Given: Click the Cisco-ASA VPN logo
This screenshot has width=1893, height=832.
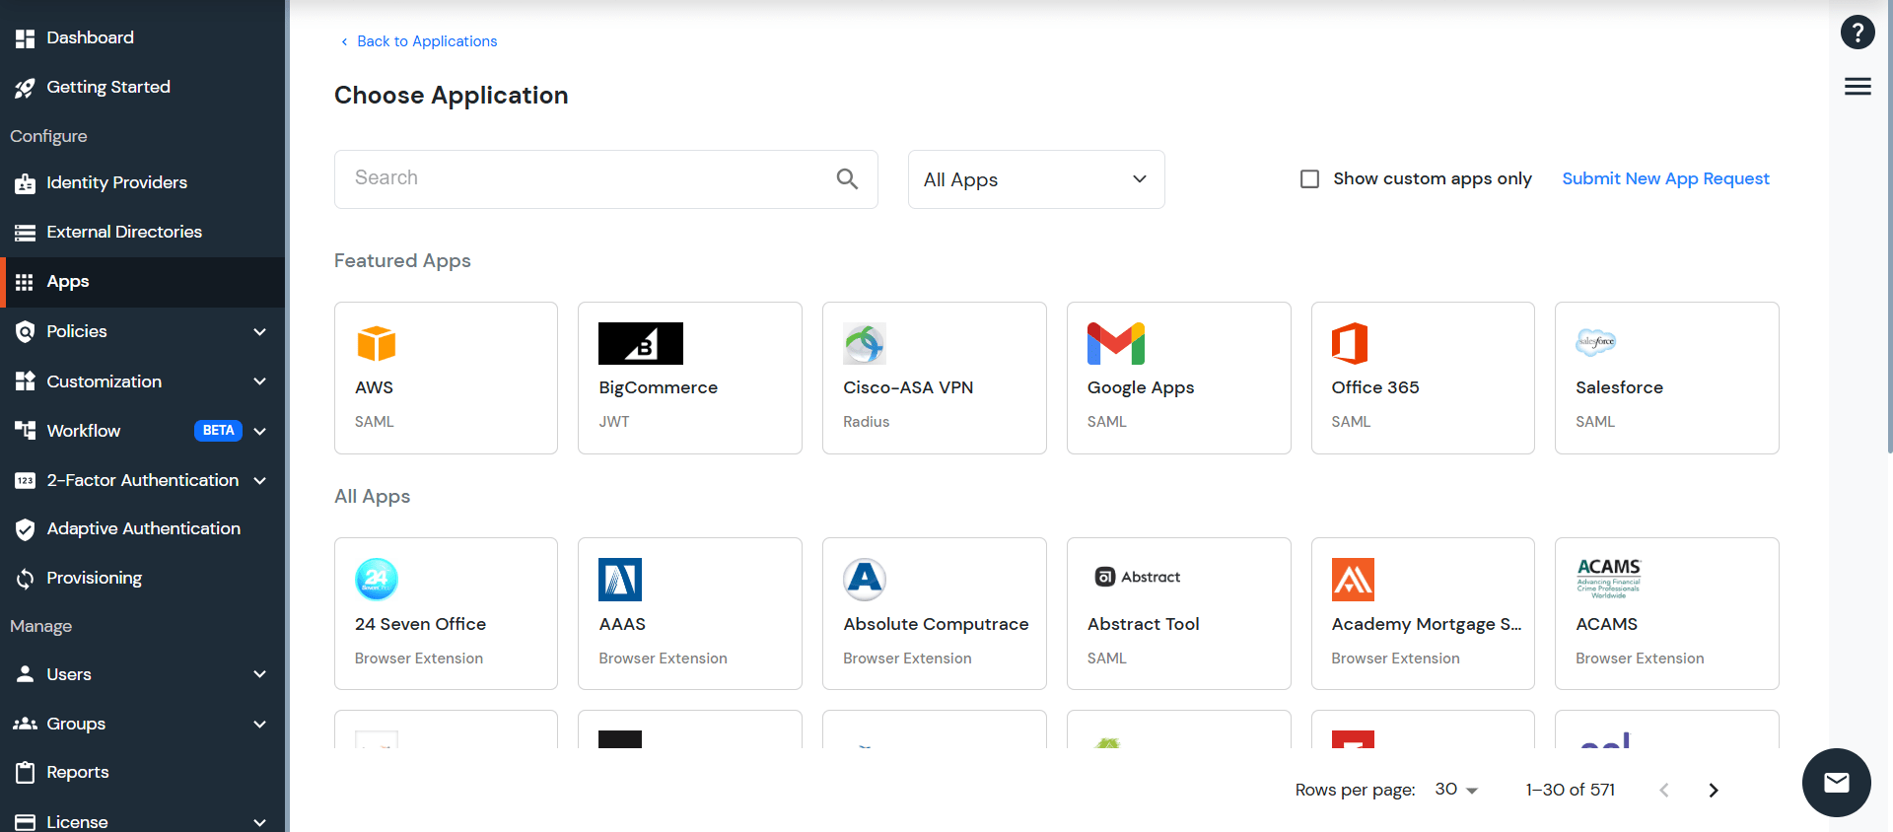Looking at the screenshot, I should (865, 343).
